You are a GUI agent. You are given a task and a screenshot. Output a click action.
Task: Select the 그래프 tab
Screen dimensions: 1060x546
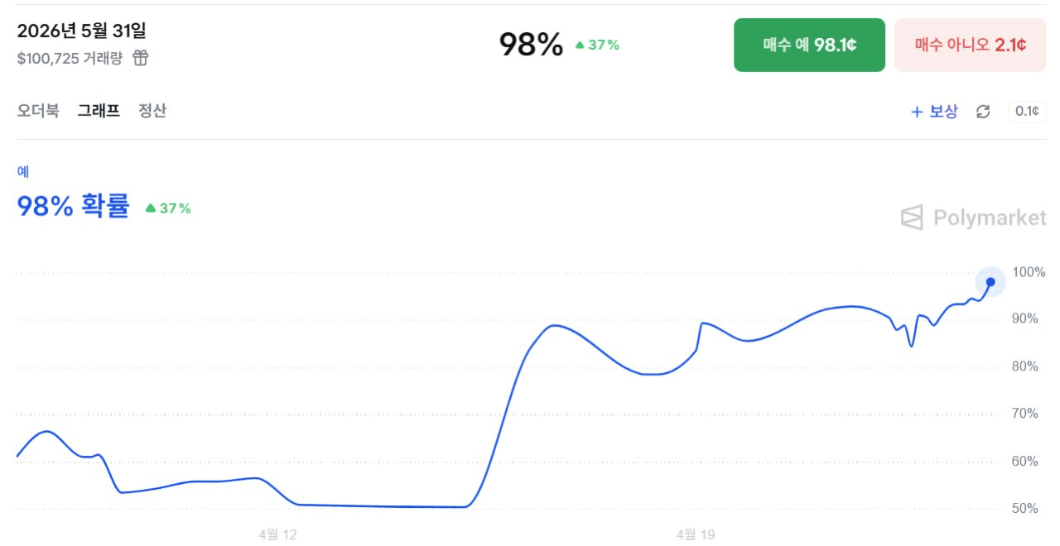(99, 111)
